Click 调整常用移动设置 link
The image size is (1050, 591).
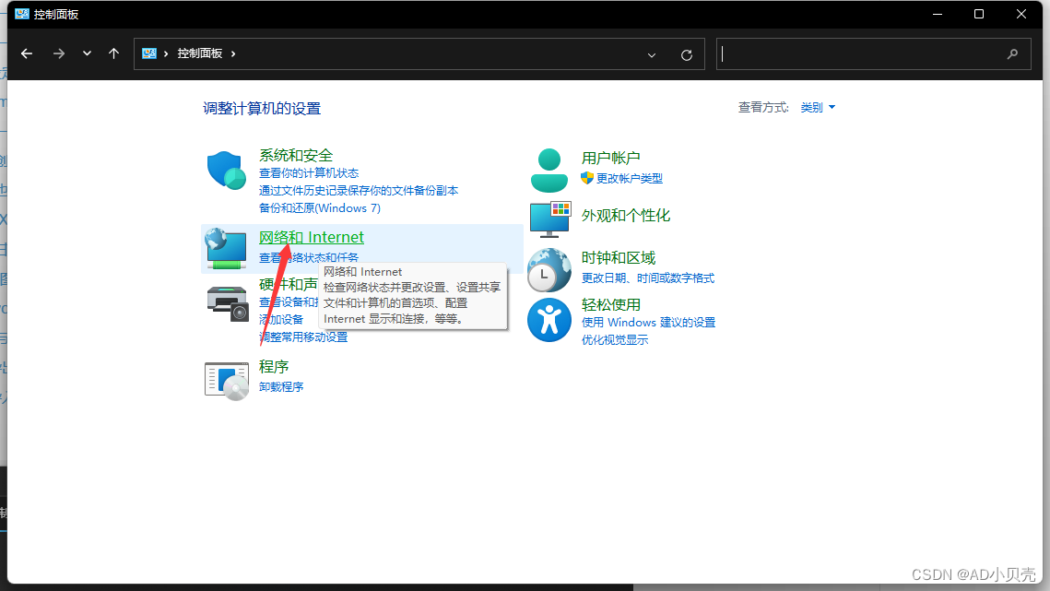tap(303, 337)
